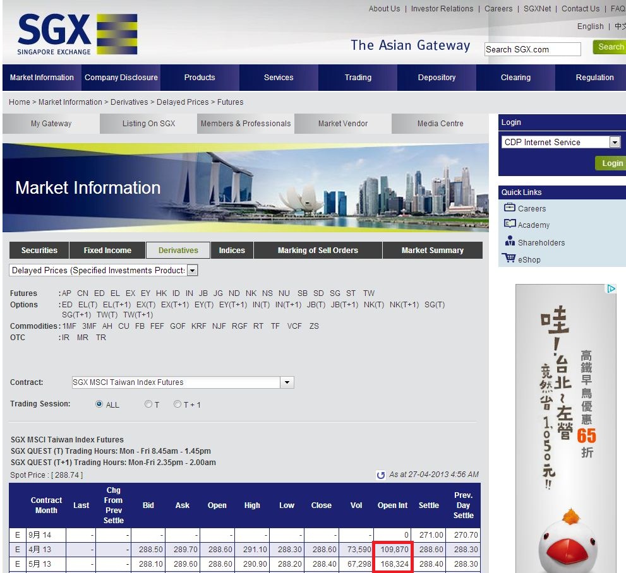Click the Contract Month column header
The image size is (626, 573).
46,505
